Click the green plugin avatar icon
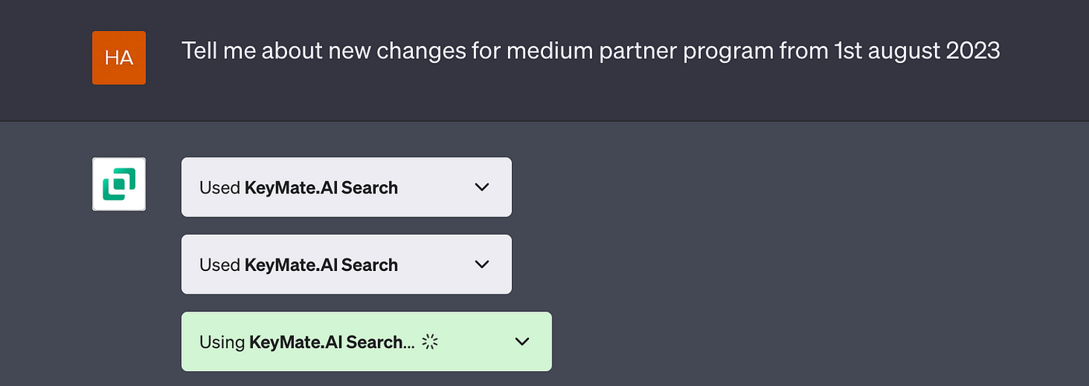The width and height of the screenshot is (1089, 386). (119, 184)
